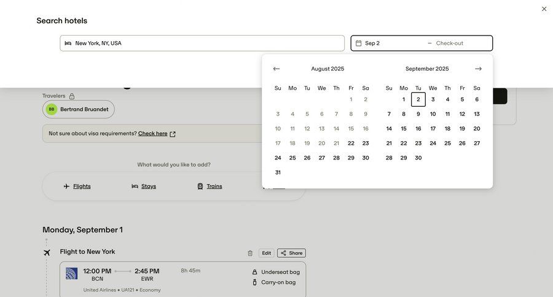Click the external link icon after Check here

(173, 134)
